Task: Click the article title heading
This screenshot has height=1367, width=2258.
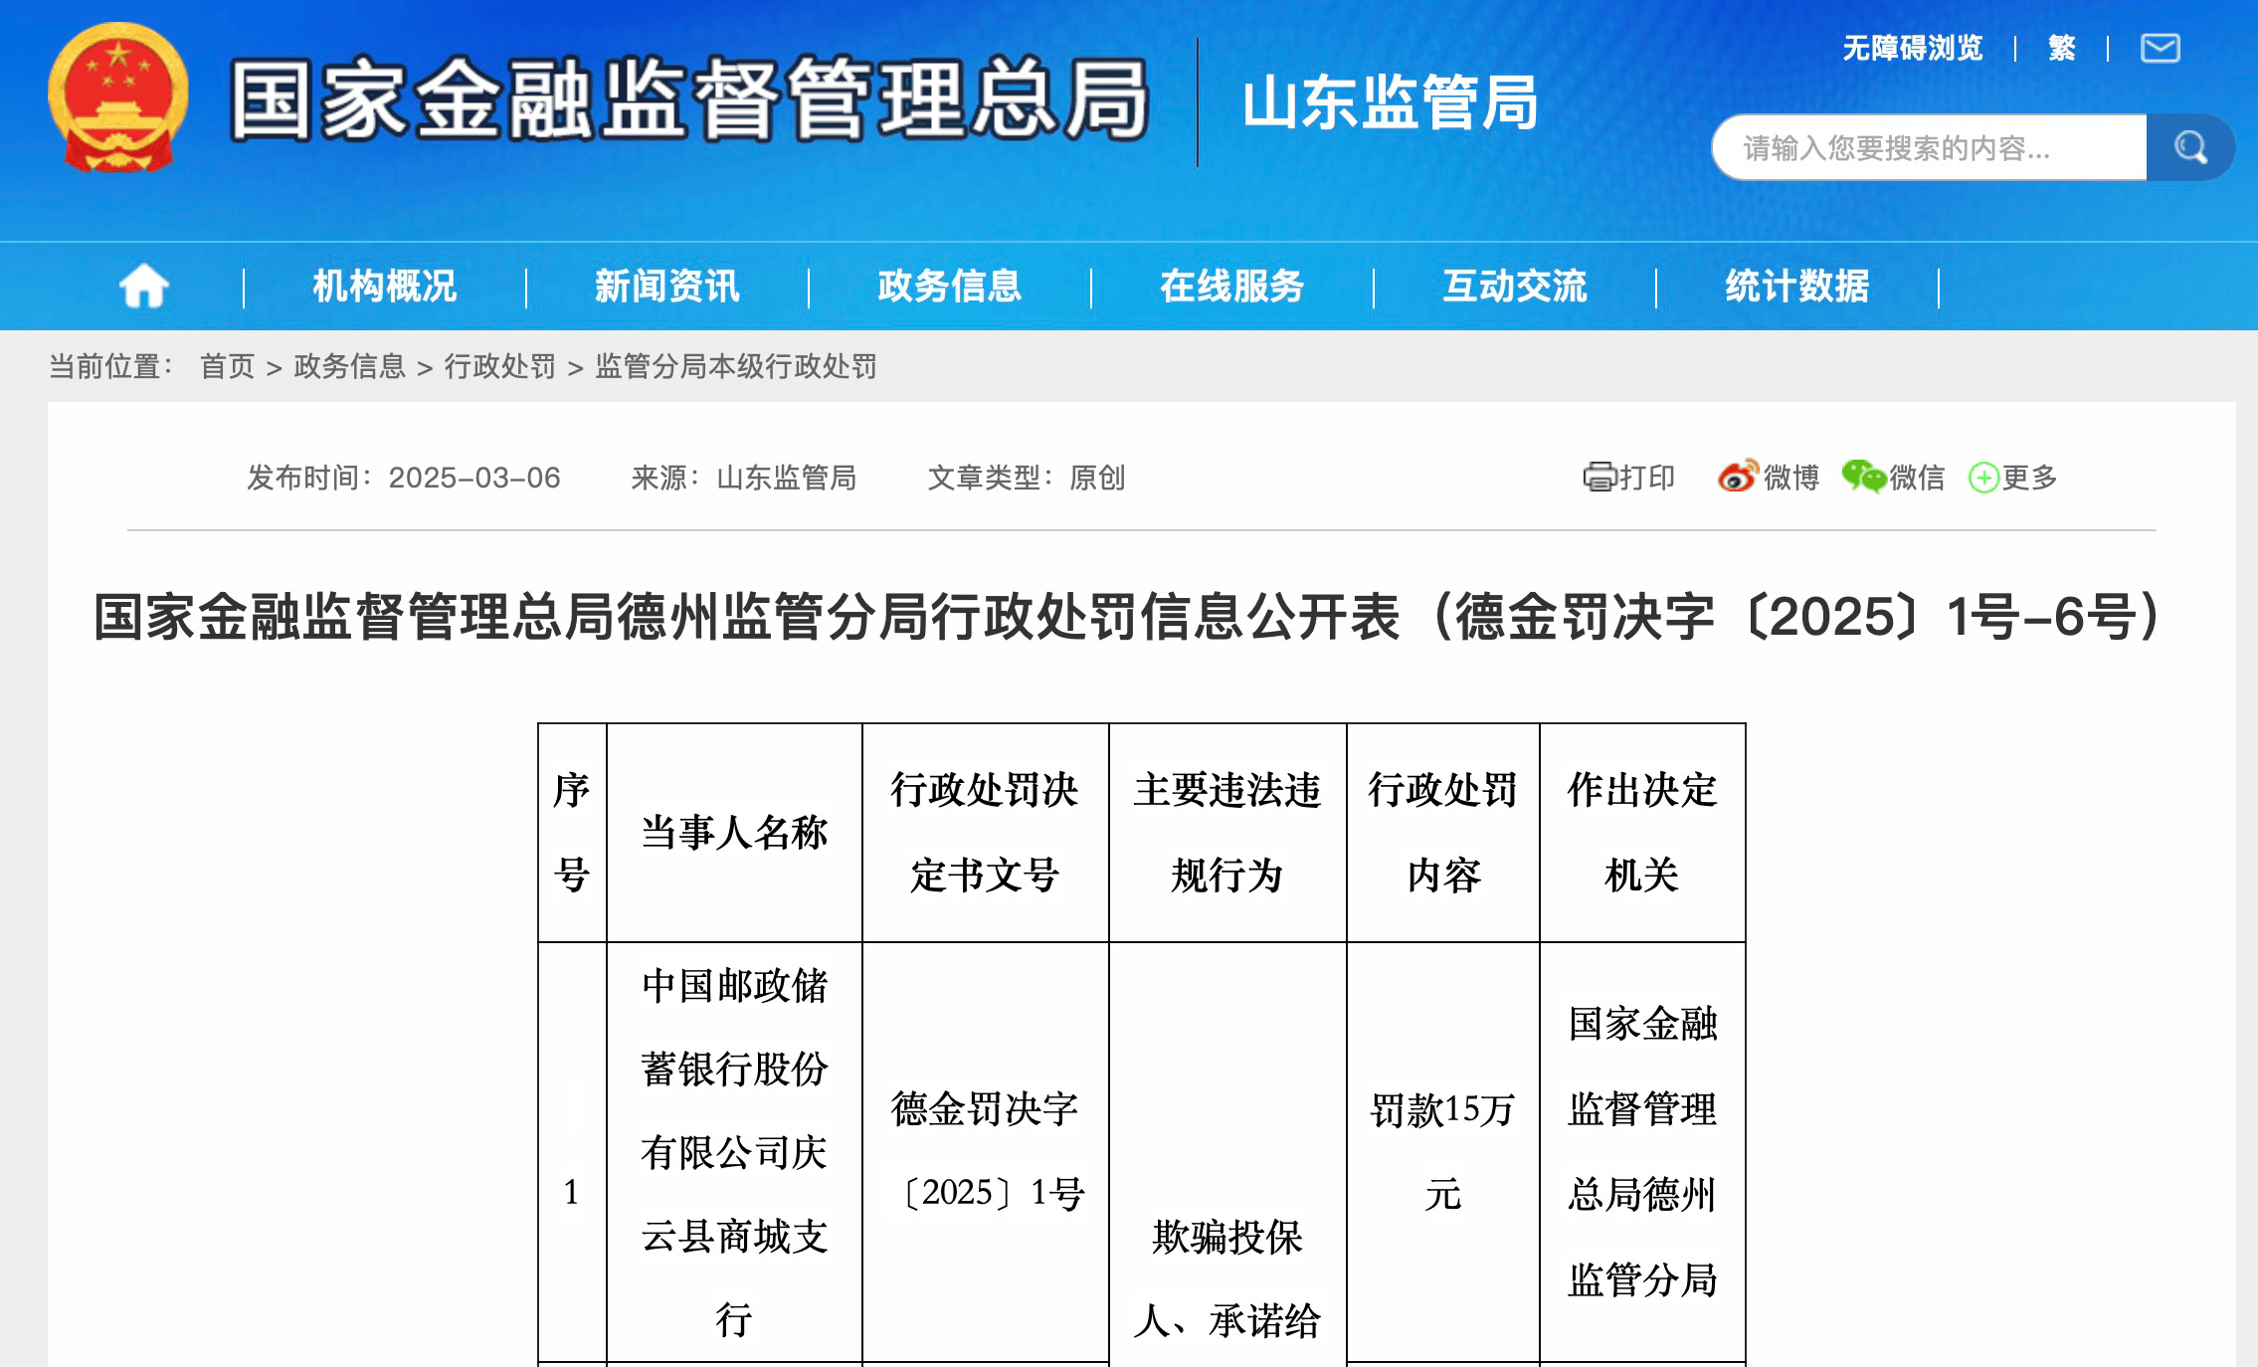Action: (1128, 617)
